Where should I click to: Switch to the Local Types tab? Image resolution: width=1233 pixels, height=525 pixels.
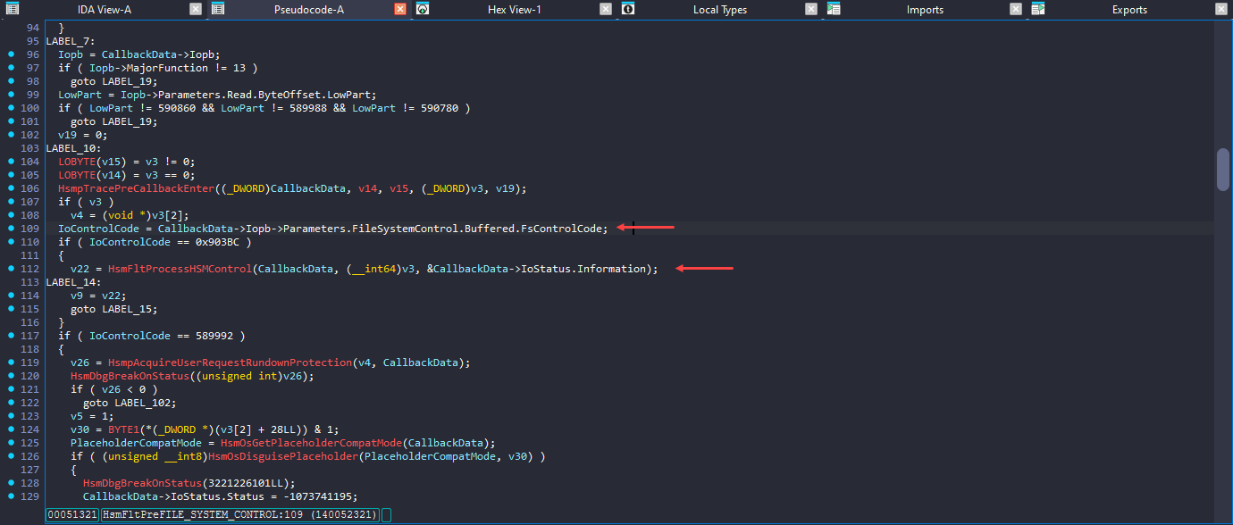(719, 10)
